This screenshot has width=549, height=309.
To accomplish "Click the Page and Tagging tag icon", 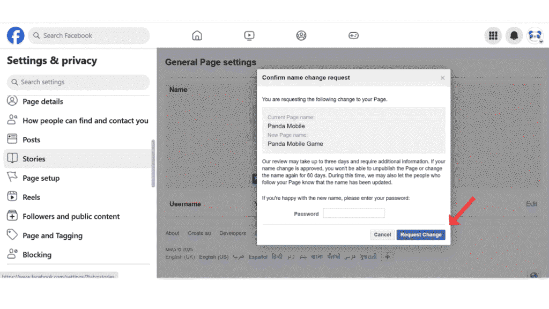I will click(12, 234).
